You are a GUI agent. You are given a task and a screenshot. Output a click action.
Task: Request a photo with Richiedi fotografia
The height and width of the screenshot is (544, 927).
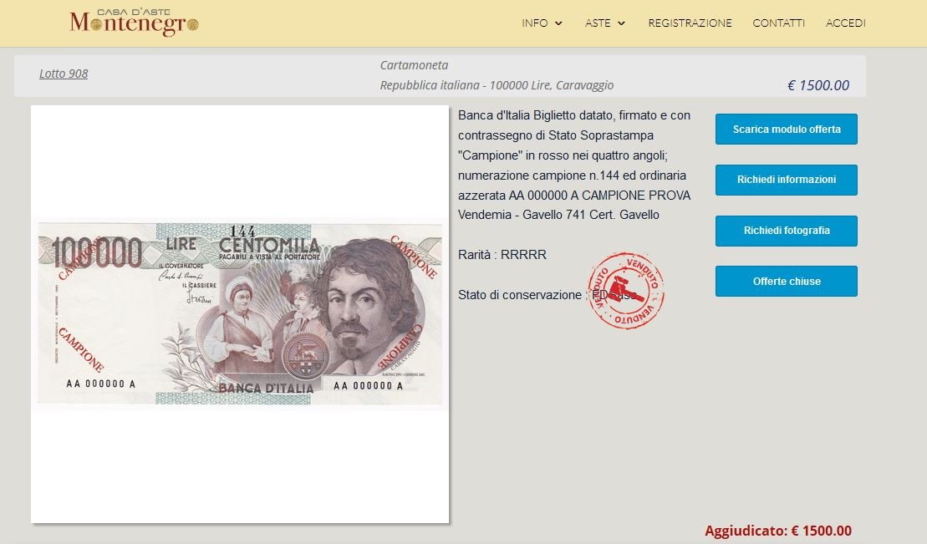click(x=787, y=231)
